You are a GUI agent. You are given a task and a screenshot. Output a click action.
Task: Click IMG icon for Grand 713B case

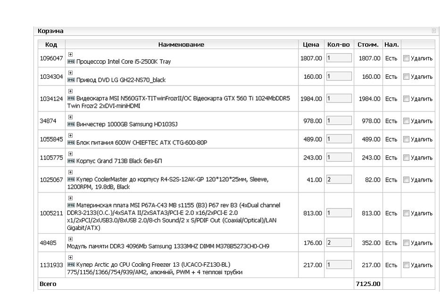click(x=71, y=161)
